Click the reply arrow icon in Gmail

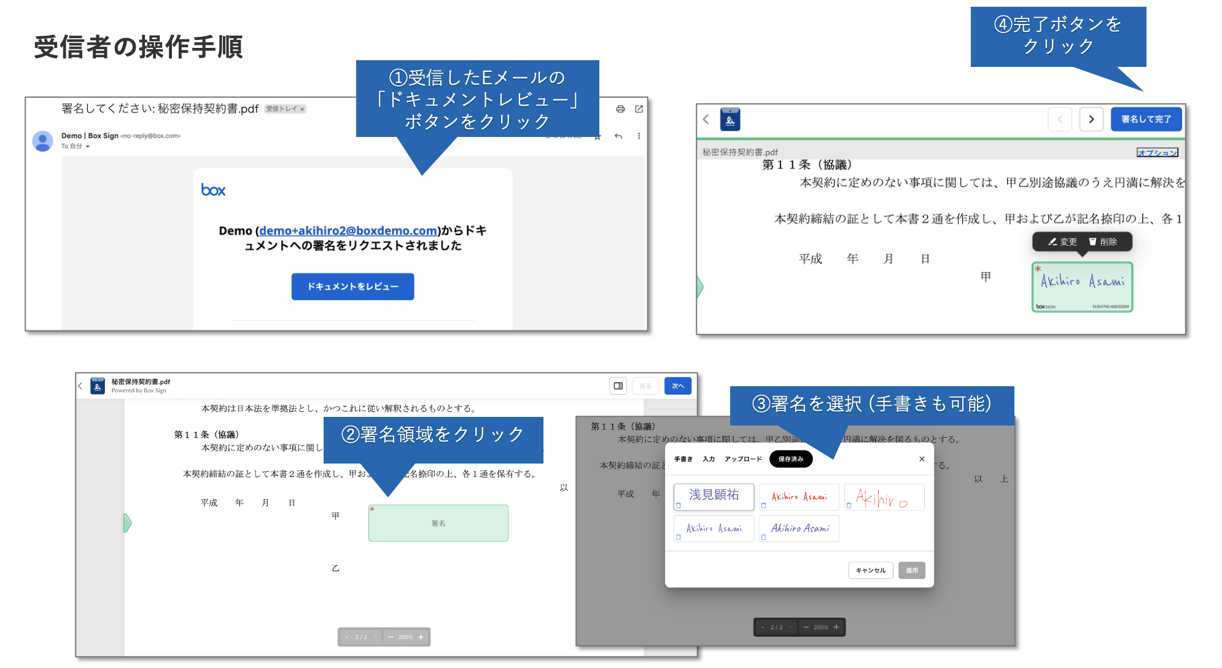tap(618, 136)
